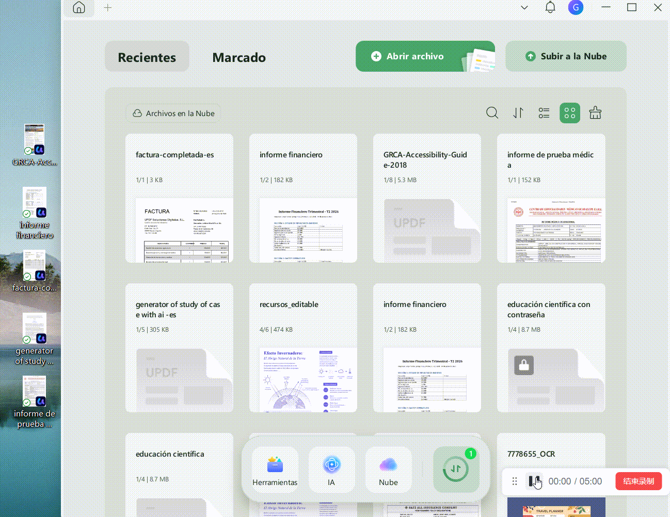Open factura-completada-es file card
The image size is (670, 517).
coord(180,198)
